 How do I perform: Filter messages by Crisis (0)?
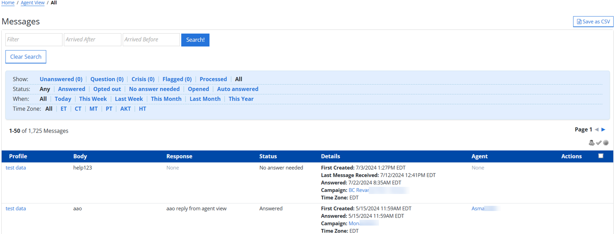[x=143, y=79]
